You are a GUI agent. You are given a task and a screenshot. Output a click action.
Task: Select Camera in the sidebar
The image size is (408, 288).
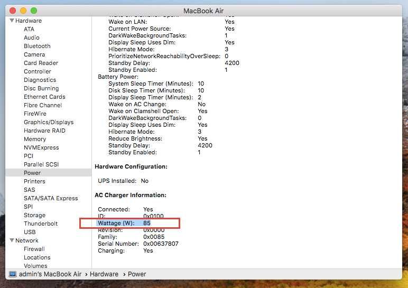coord(34,54)
